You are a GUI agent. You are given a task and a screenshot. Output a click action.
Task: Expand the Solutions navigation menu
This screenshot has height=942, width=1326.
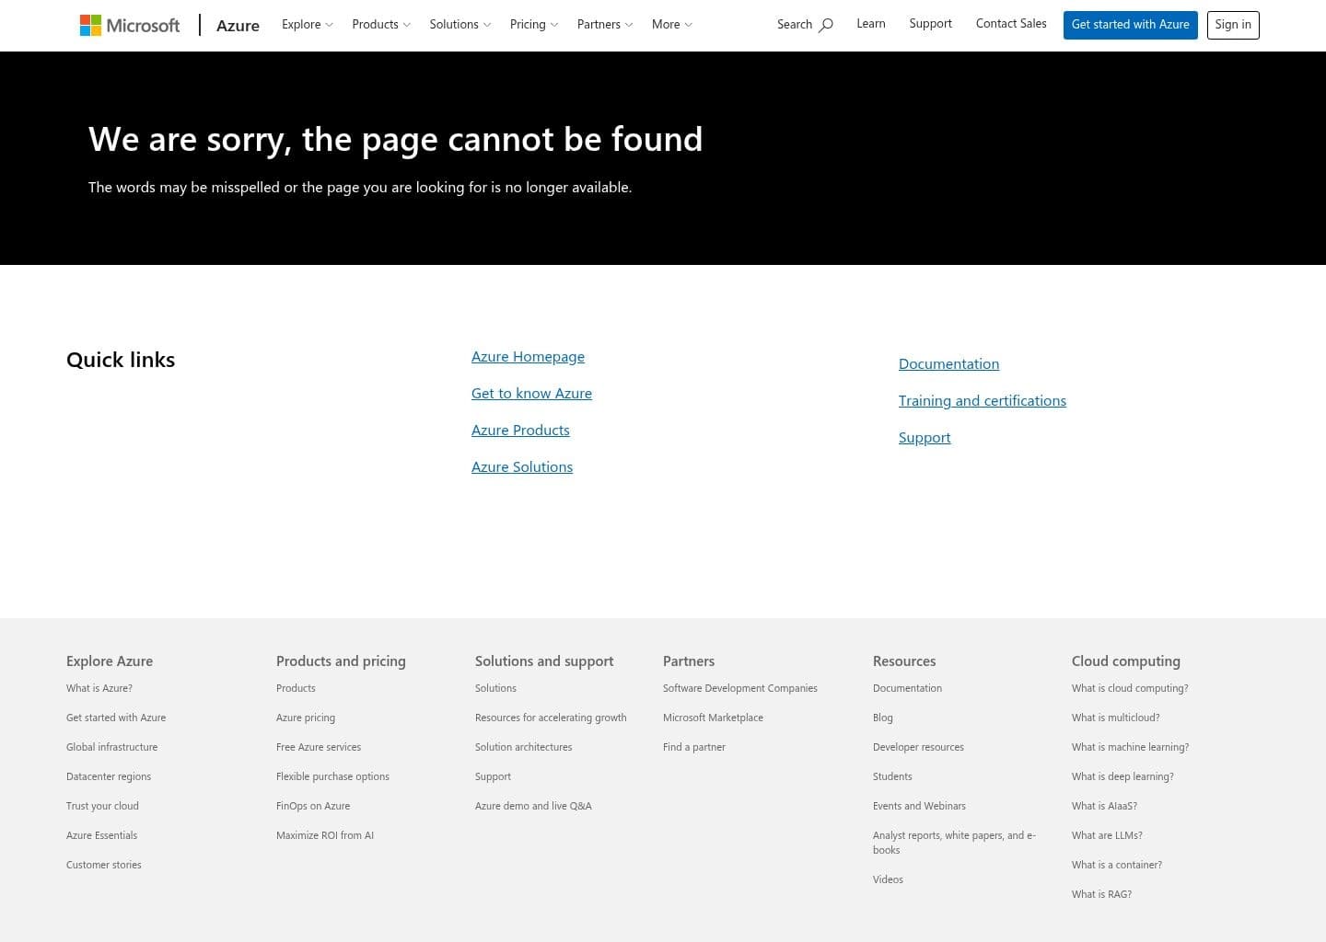coord(460,25)
